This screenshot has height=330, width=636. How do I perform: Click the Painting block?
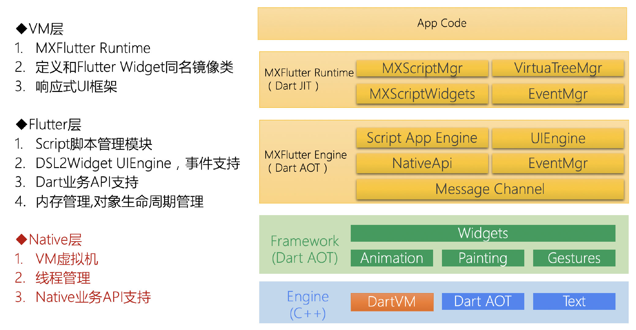483,258
